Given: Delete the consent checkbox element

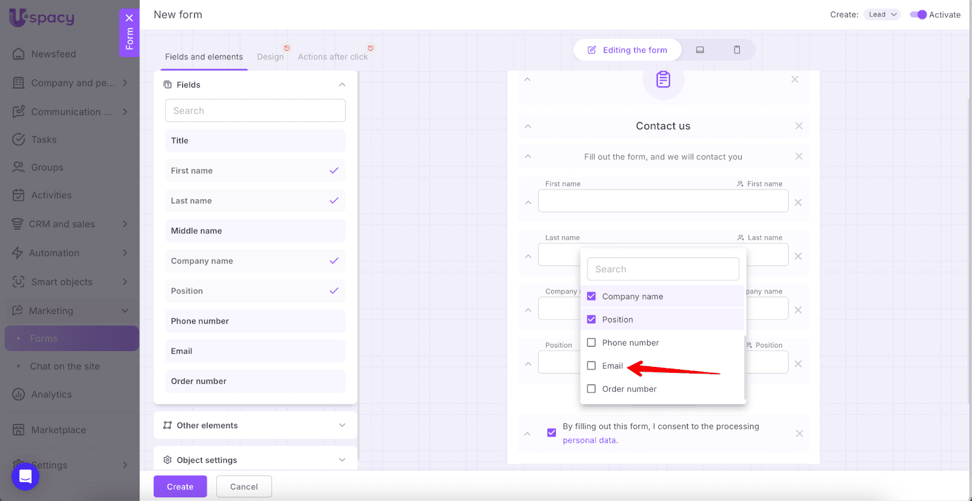Looking at the screenshot, I should (x=799, y=434).
